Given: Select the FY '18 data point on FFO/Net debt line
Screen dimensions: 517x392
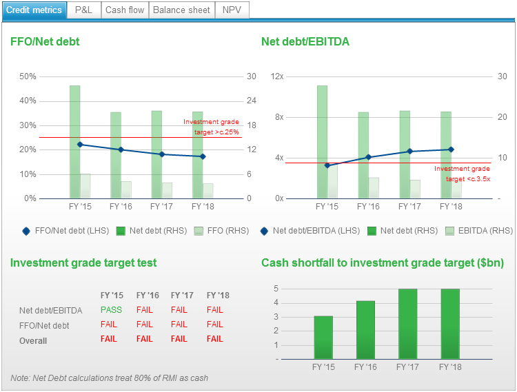Looking at the screenshot, I should point(203,157).
